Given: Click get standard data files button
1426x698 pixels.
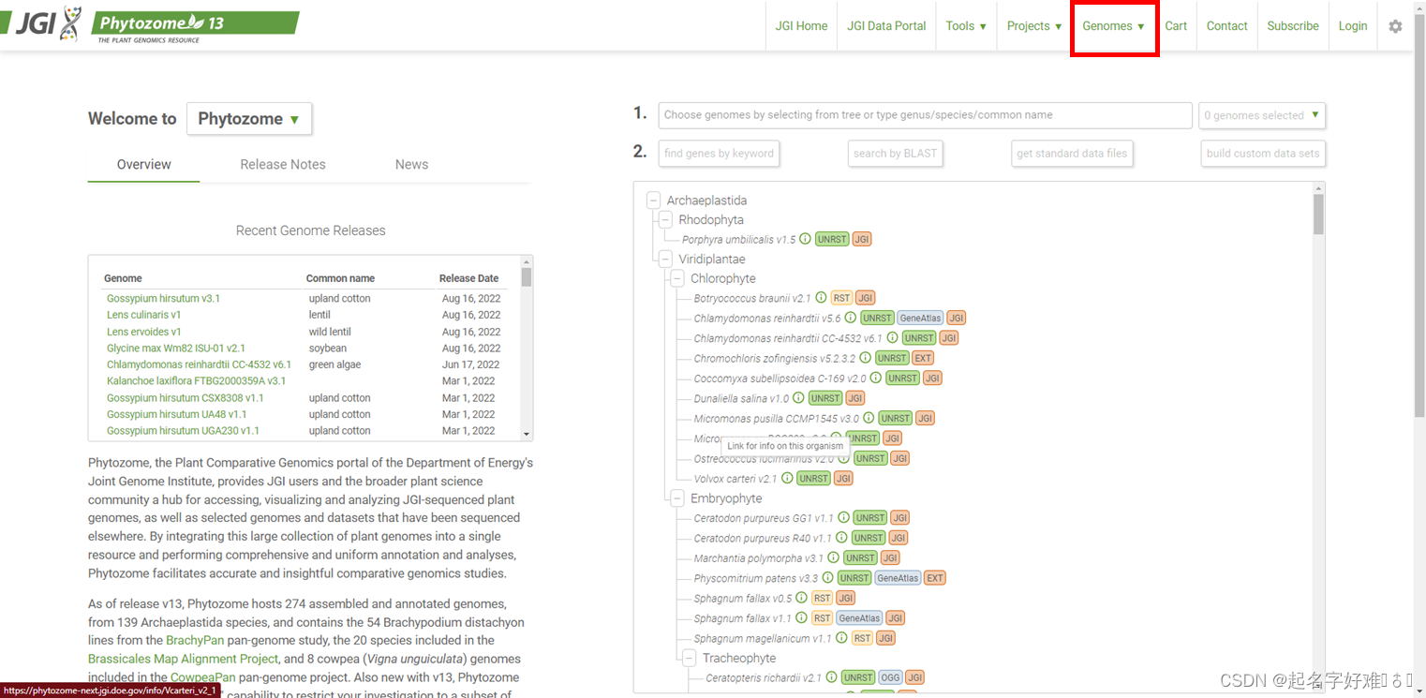Looking at the screenshot, I should tap(1072, 154).
